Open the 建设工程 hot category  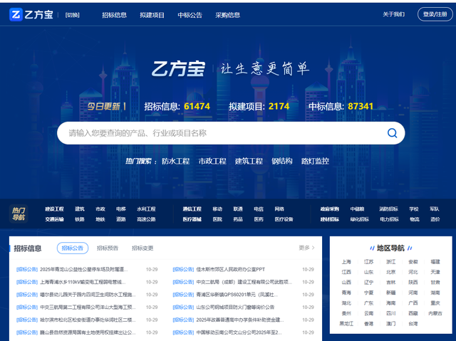tap(54, 209)
